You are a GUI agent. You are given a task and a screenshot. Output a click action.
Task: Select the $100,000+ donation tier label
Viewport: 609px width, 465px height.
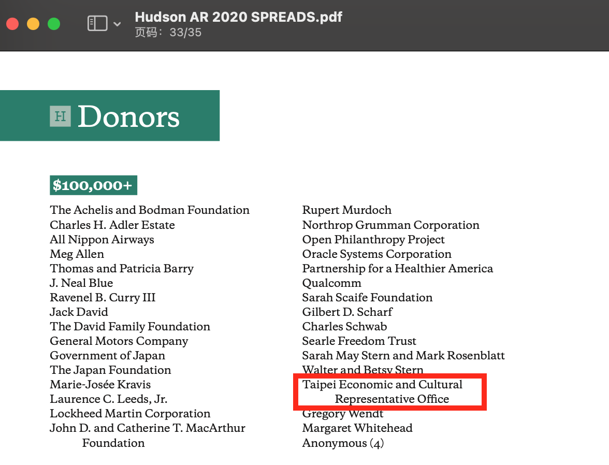tap(93, 185)
